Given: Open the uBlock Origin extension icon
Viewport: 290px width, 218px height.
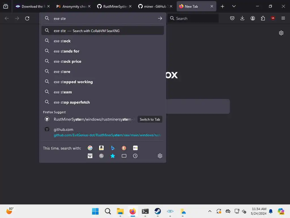Looking at the screenshot, I should point(273,18).
